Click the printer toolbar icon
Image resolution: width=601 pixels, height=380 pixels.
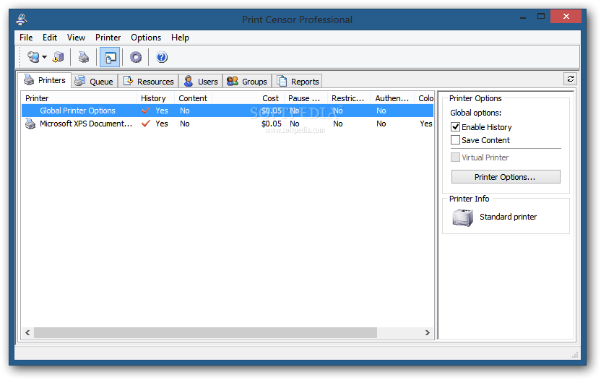[x=84, y=58]
